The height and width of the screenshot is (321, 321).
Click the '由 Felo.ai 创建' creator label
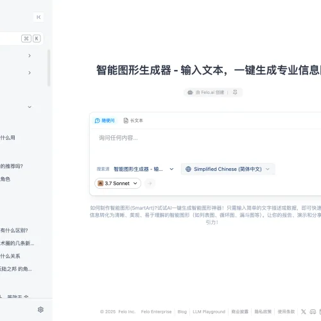[x=210, y=92]
